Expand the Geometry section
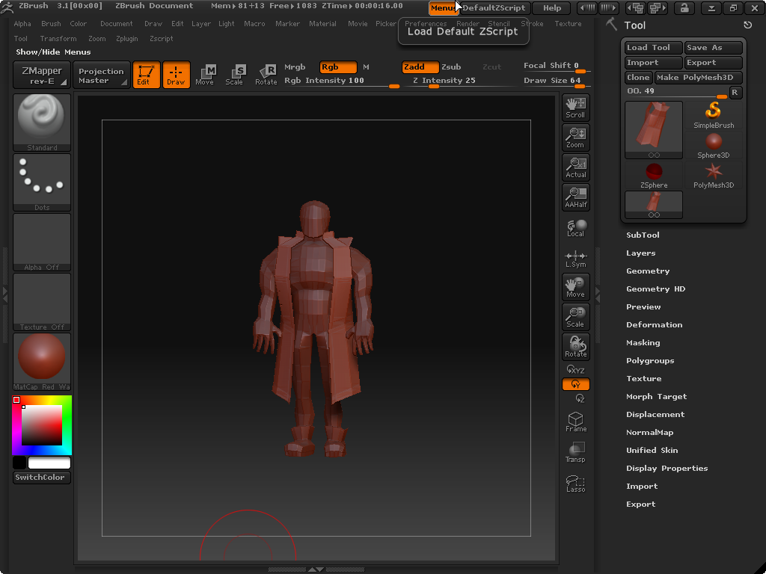 coord(648,271)
